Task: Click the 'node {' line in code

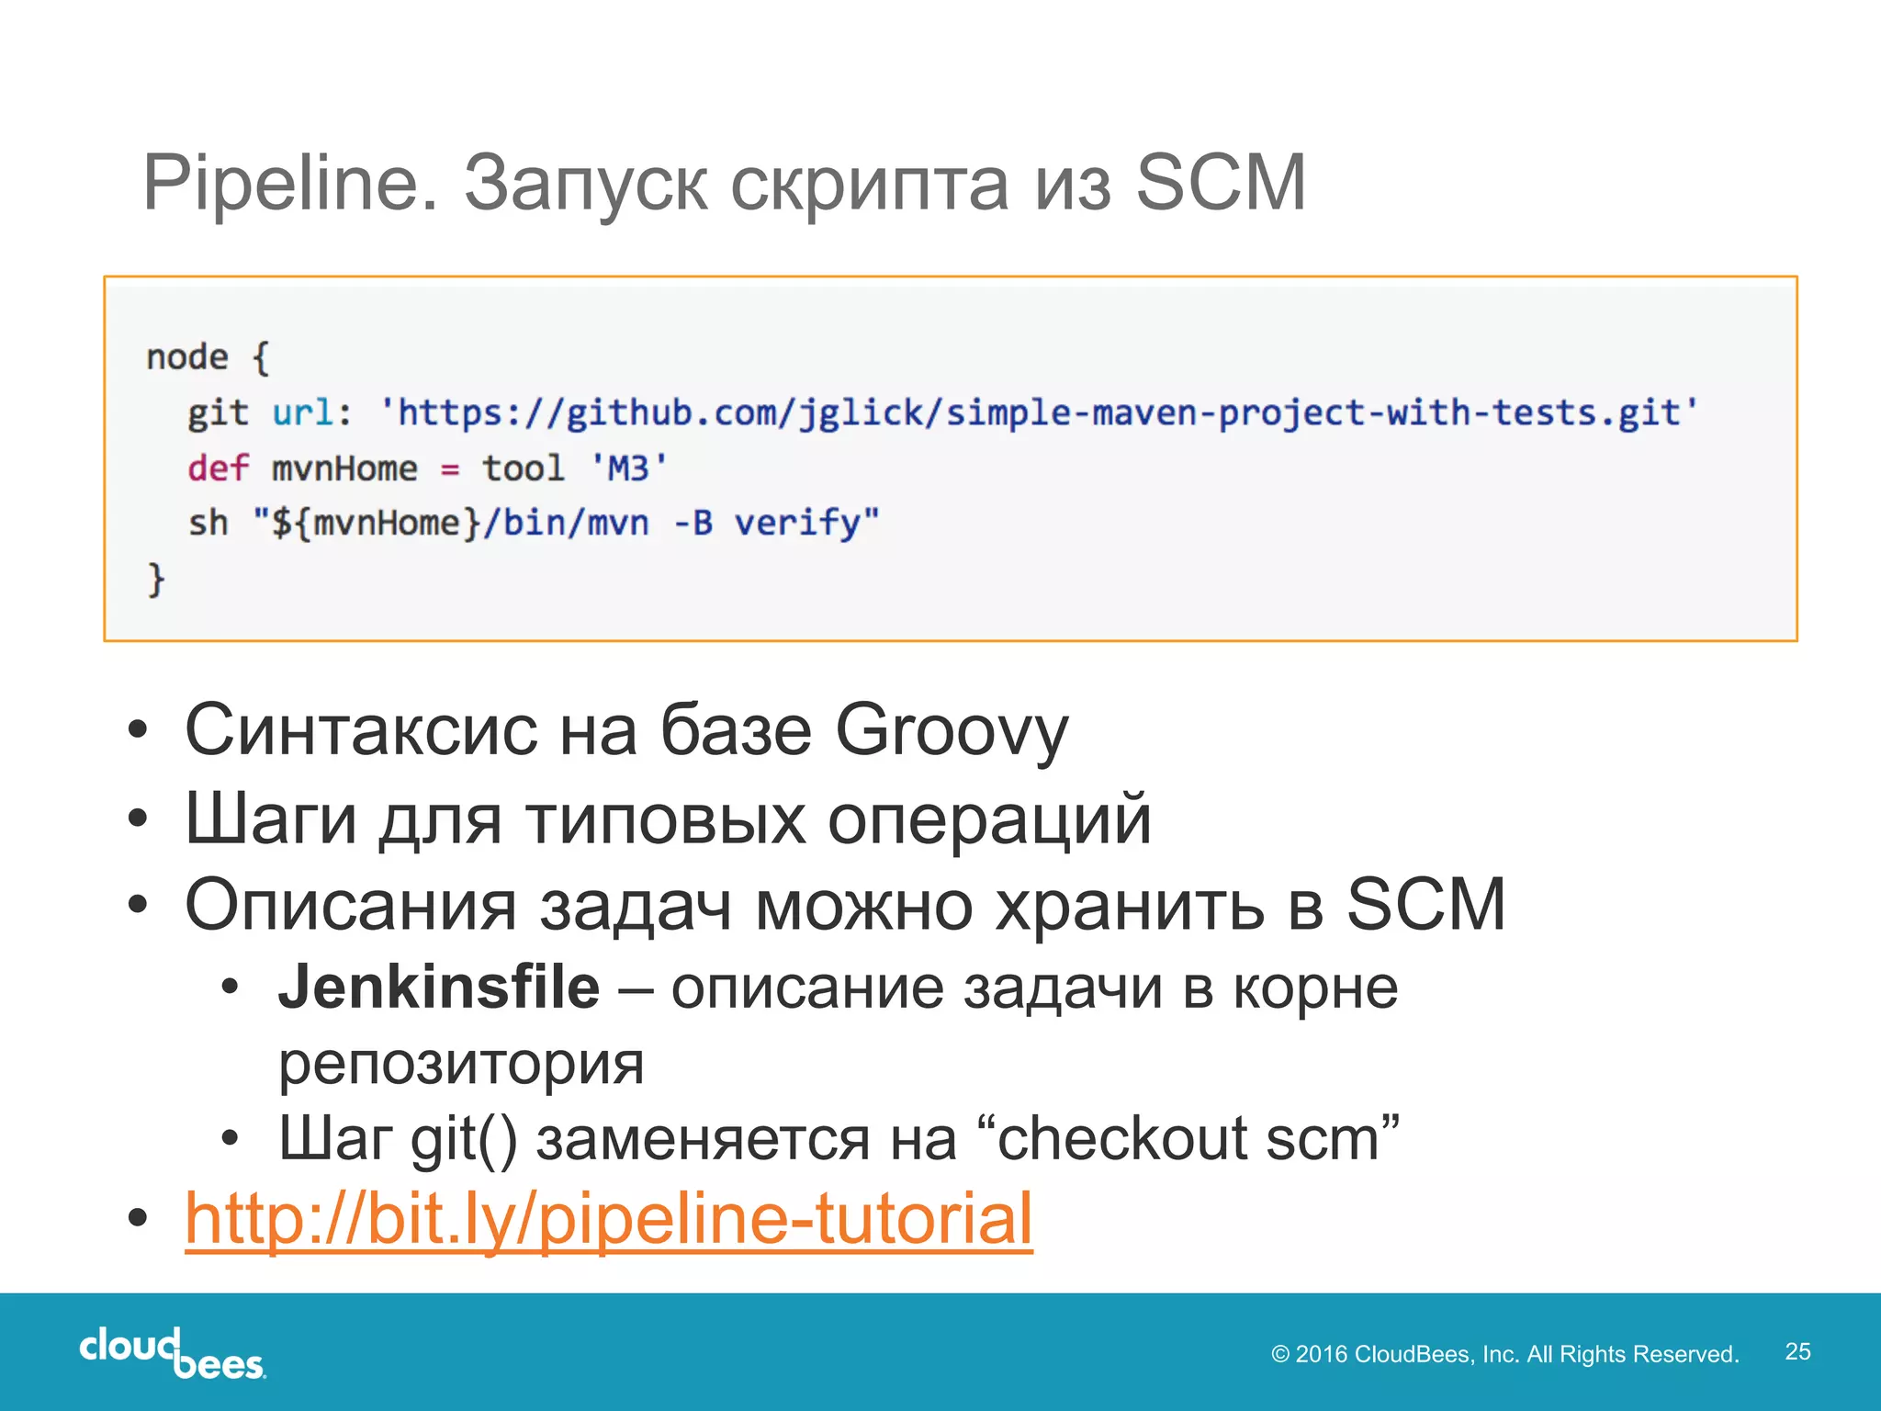Action: point(208,356)
